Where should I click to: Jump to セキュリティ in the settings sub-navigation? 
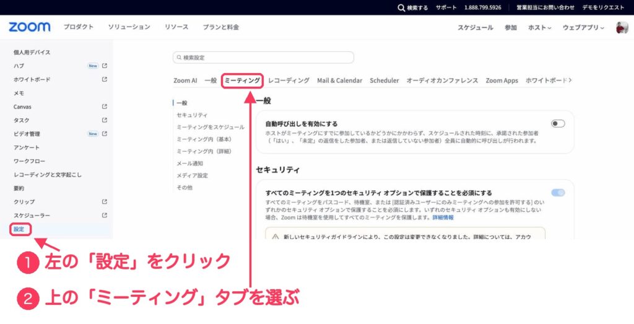coord(192,115)
